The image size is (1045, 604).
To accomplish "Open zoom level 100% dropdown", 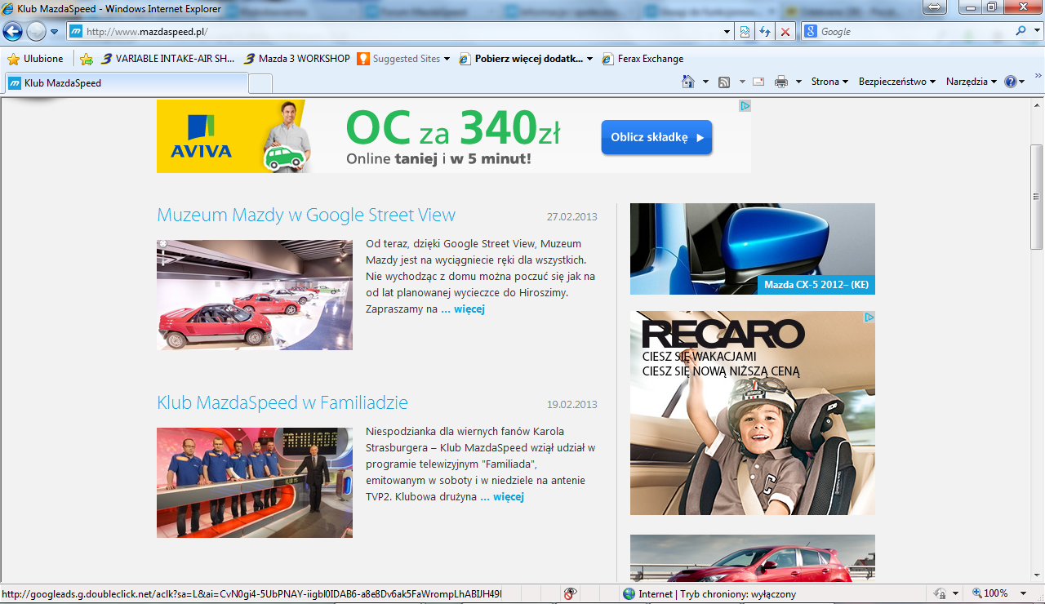I will click(x=994, y=594).
